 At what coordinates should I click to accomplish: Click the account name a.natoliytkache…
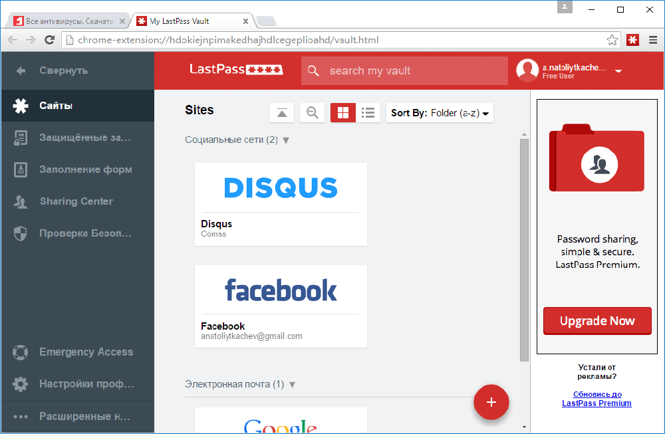point(575,67)
